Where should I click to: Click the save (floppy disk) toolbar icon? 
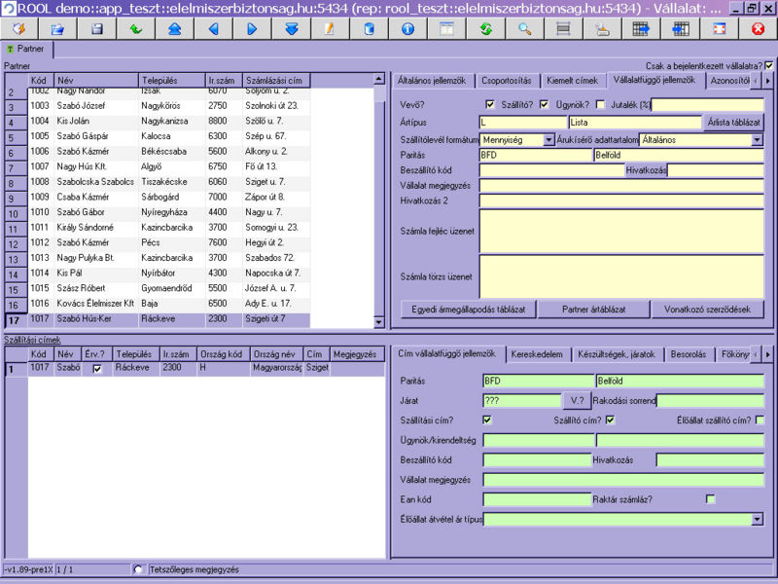point(97,29)
